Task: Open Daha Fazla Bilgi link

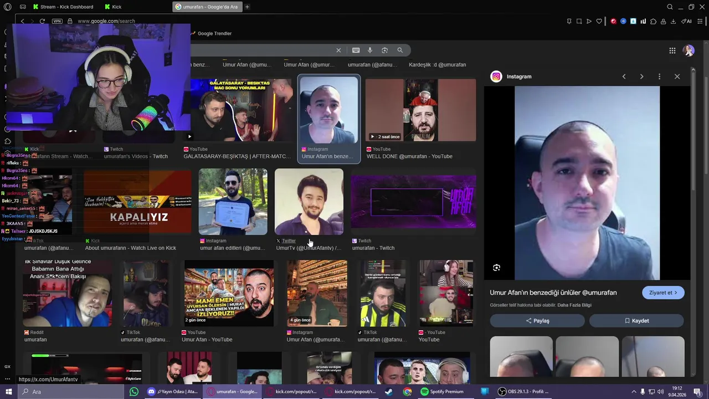Action: coord(574,305)
